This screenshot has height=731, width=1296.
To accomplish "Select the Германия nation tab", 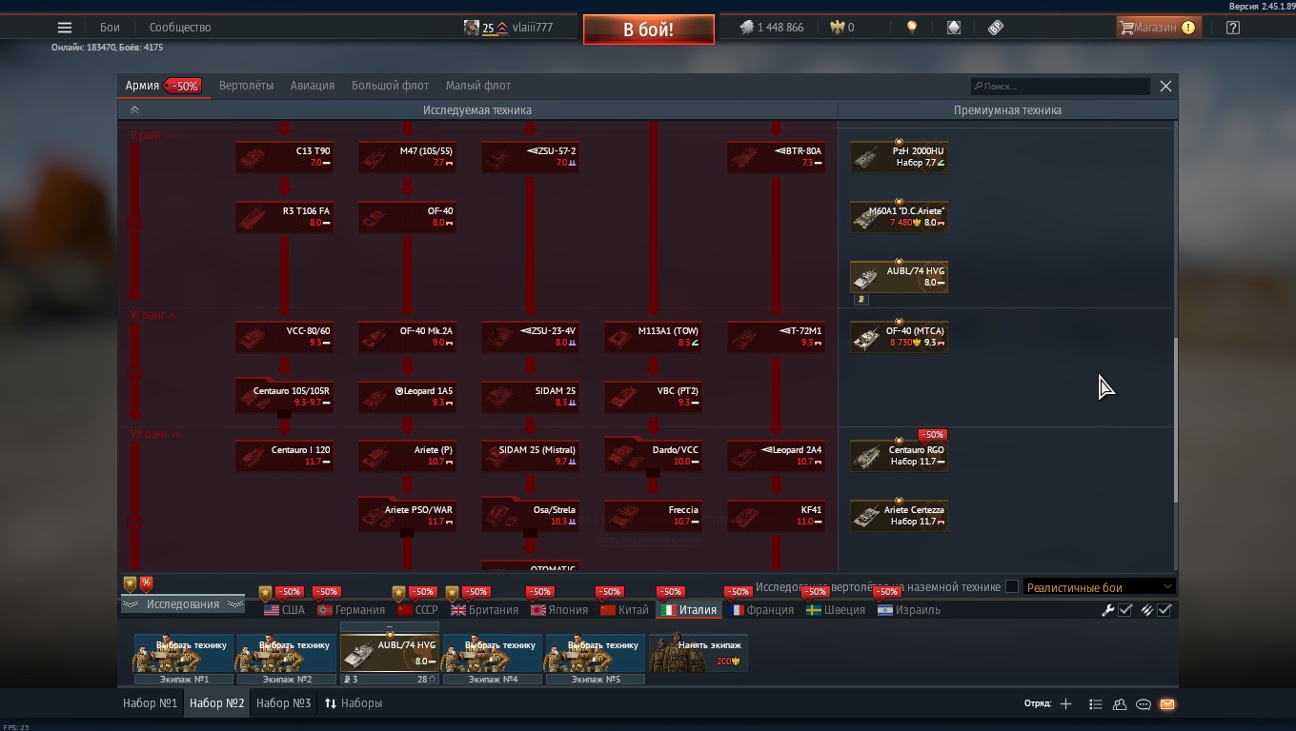I will pos(352,610).
